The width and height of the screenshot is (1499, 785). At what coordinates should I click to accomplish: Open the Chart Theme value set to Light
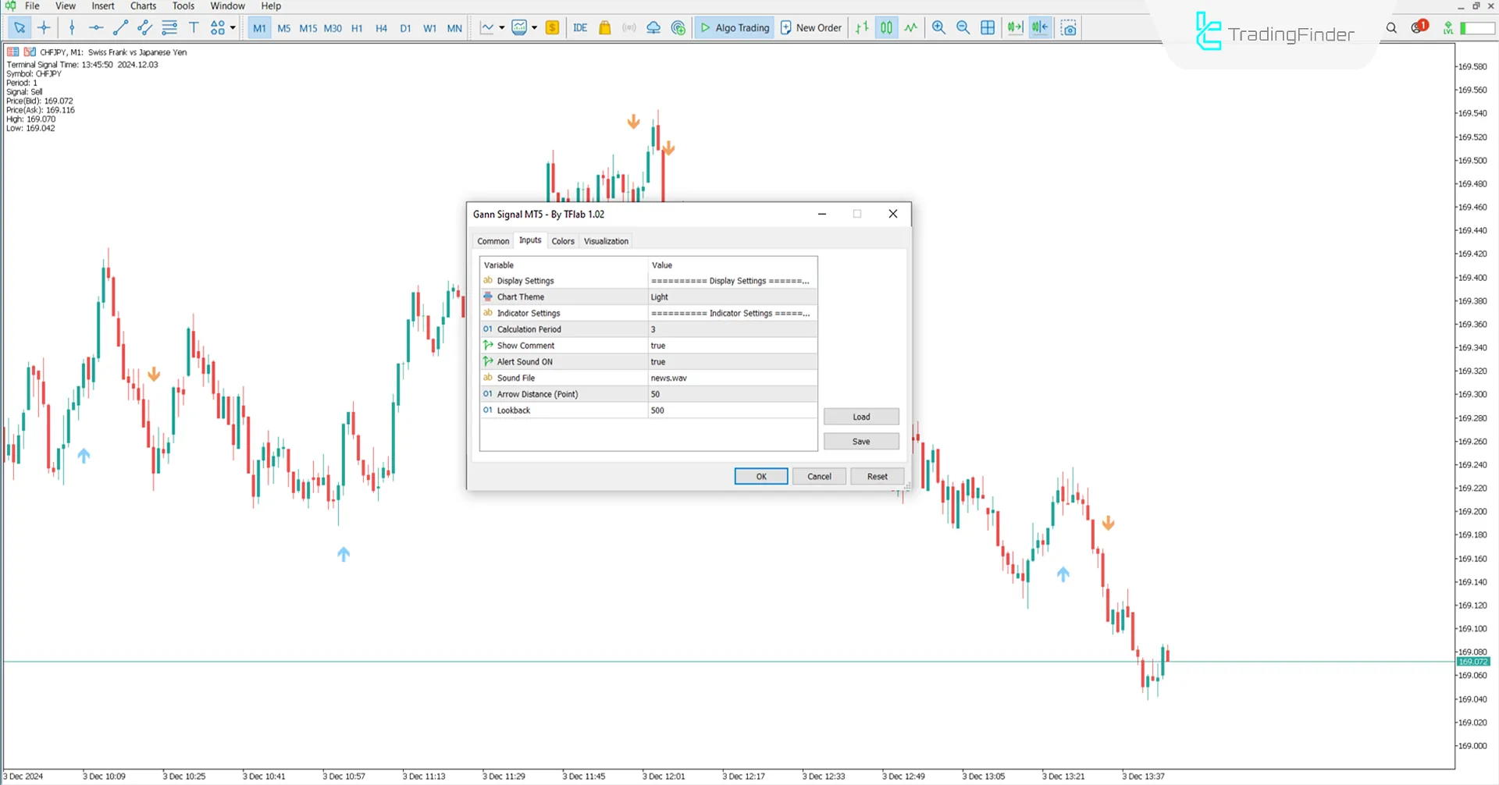coord(731,297)
